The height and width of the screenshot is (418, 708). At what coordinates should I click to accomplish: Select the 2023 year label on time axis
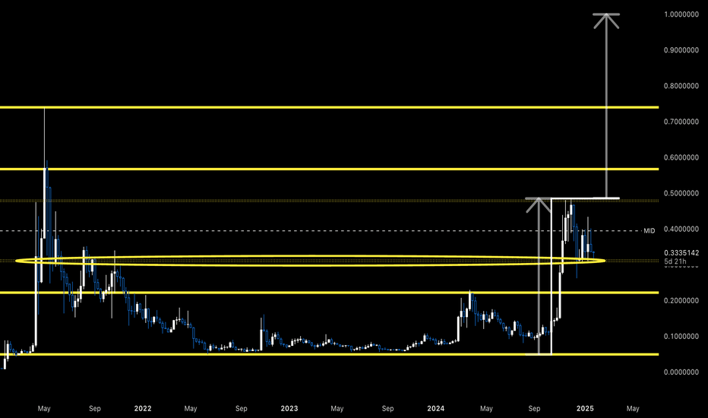[x=289, y=409]
